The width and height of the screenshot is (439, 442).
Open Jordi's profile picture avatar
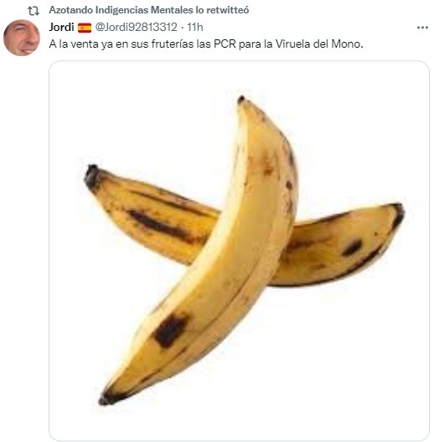(x=22, y=38)
